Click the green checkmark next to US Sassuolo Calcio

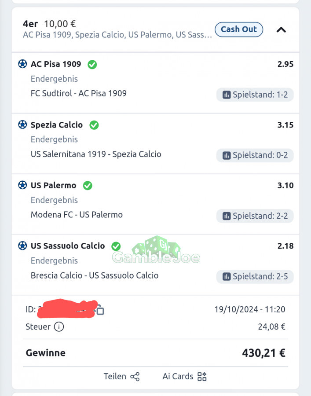coord(116,246)
